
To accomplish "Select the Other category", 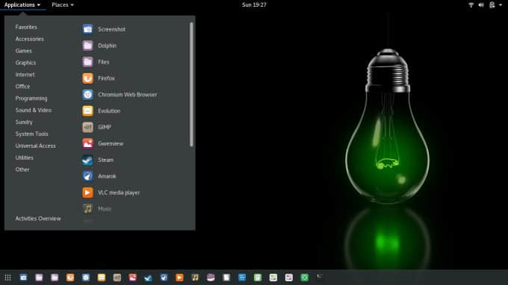I will pyautogui.click(x=22, y=169).
